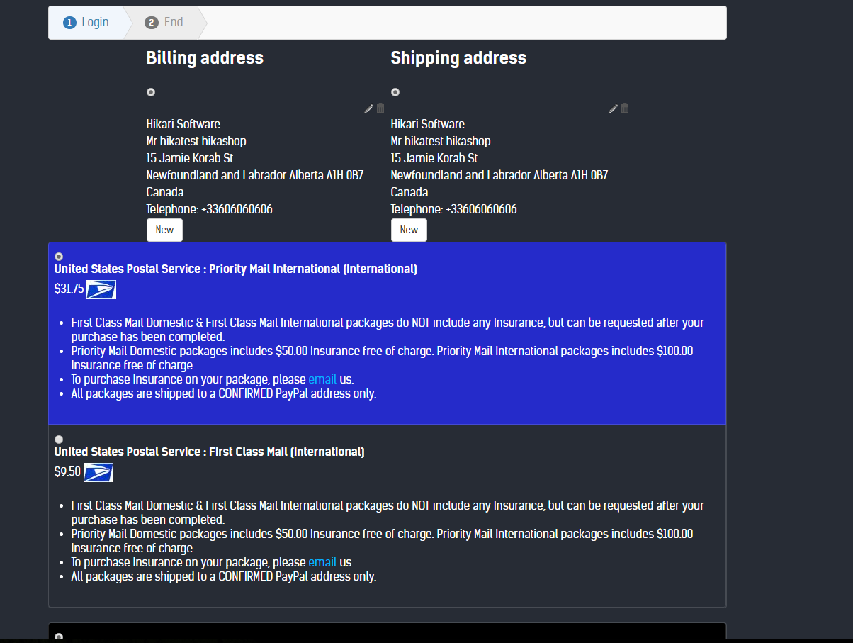Image resolution: width=853 pixels, height=643 pixels.
Task: Click the Priority Mail International title
Action: point(236,269)
